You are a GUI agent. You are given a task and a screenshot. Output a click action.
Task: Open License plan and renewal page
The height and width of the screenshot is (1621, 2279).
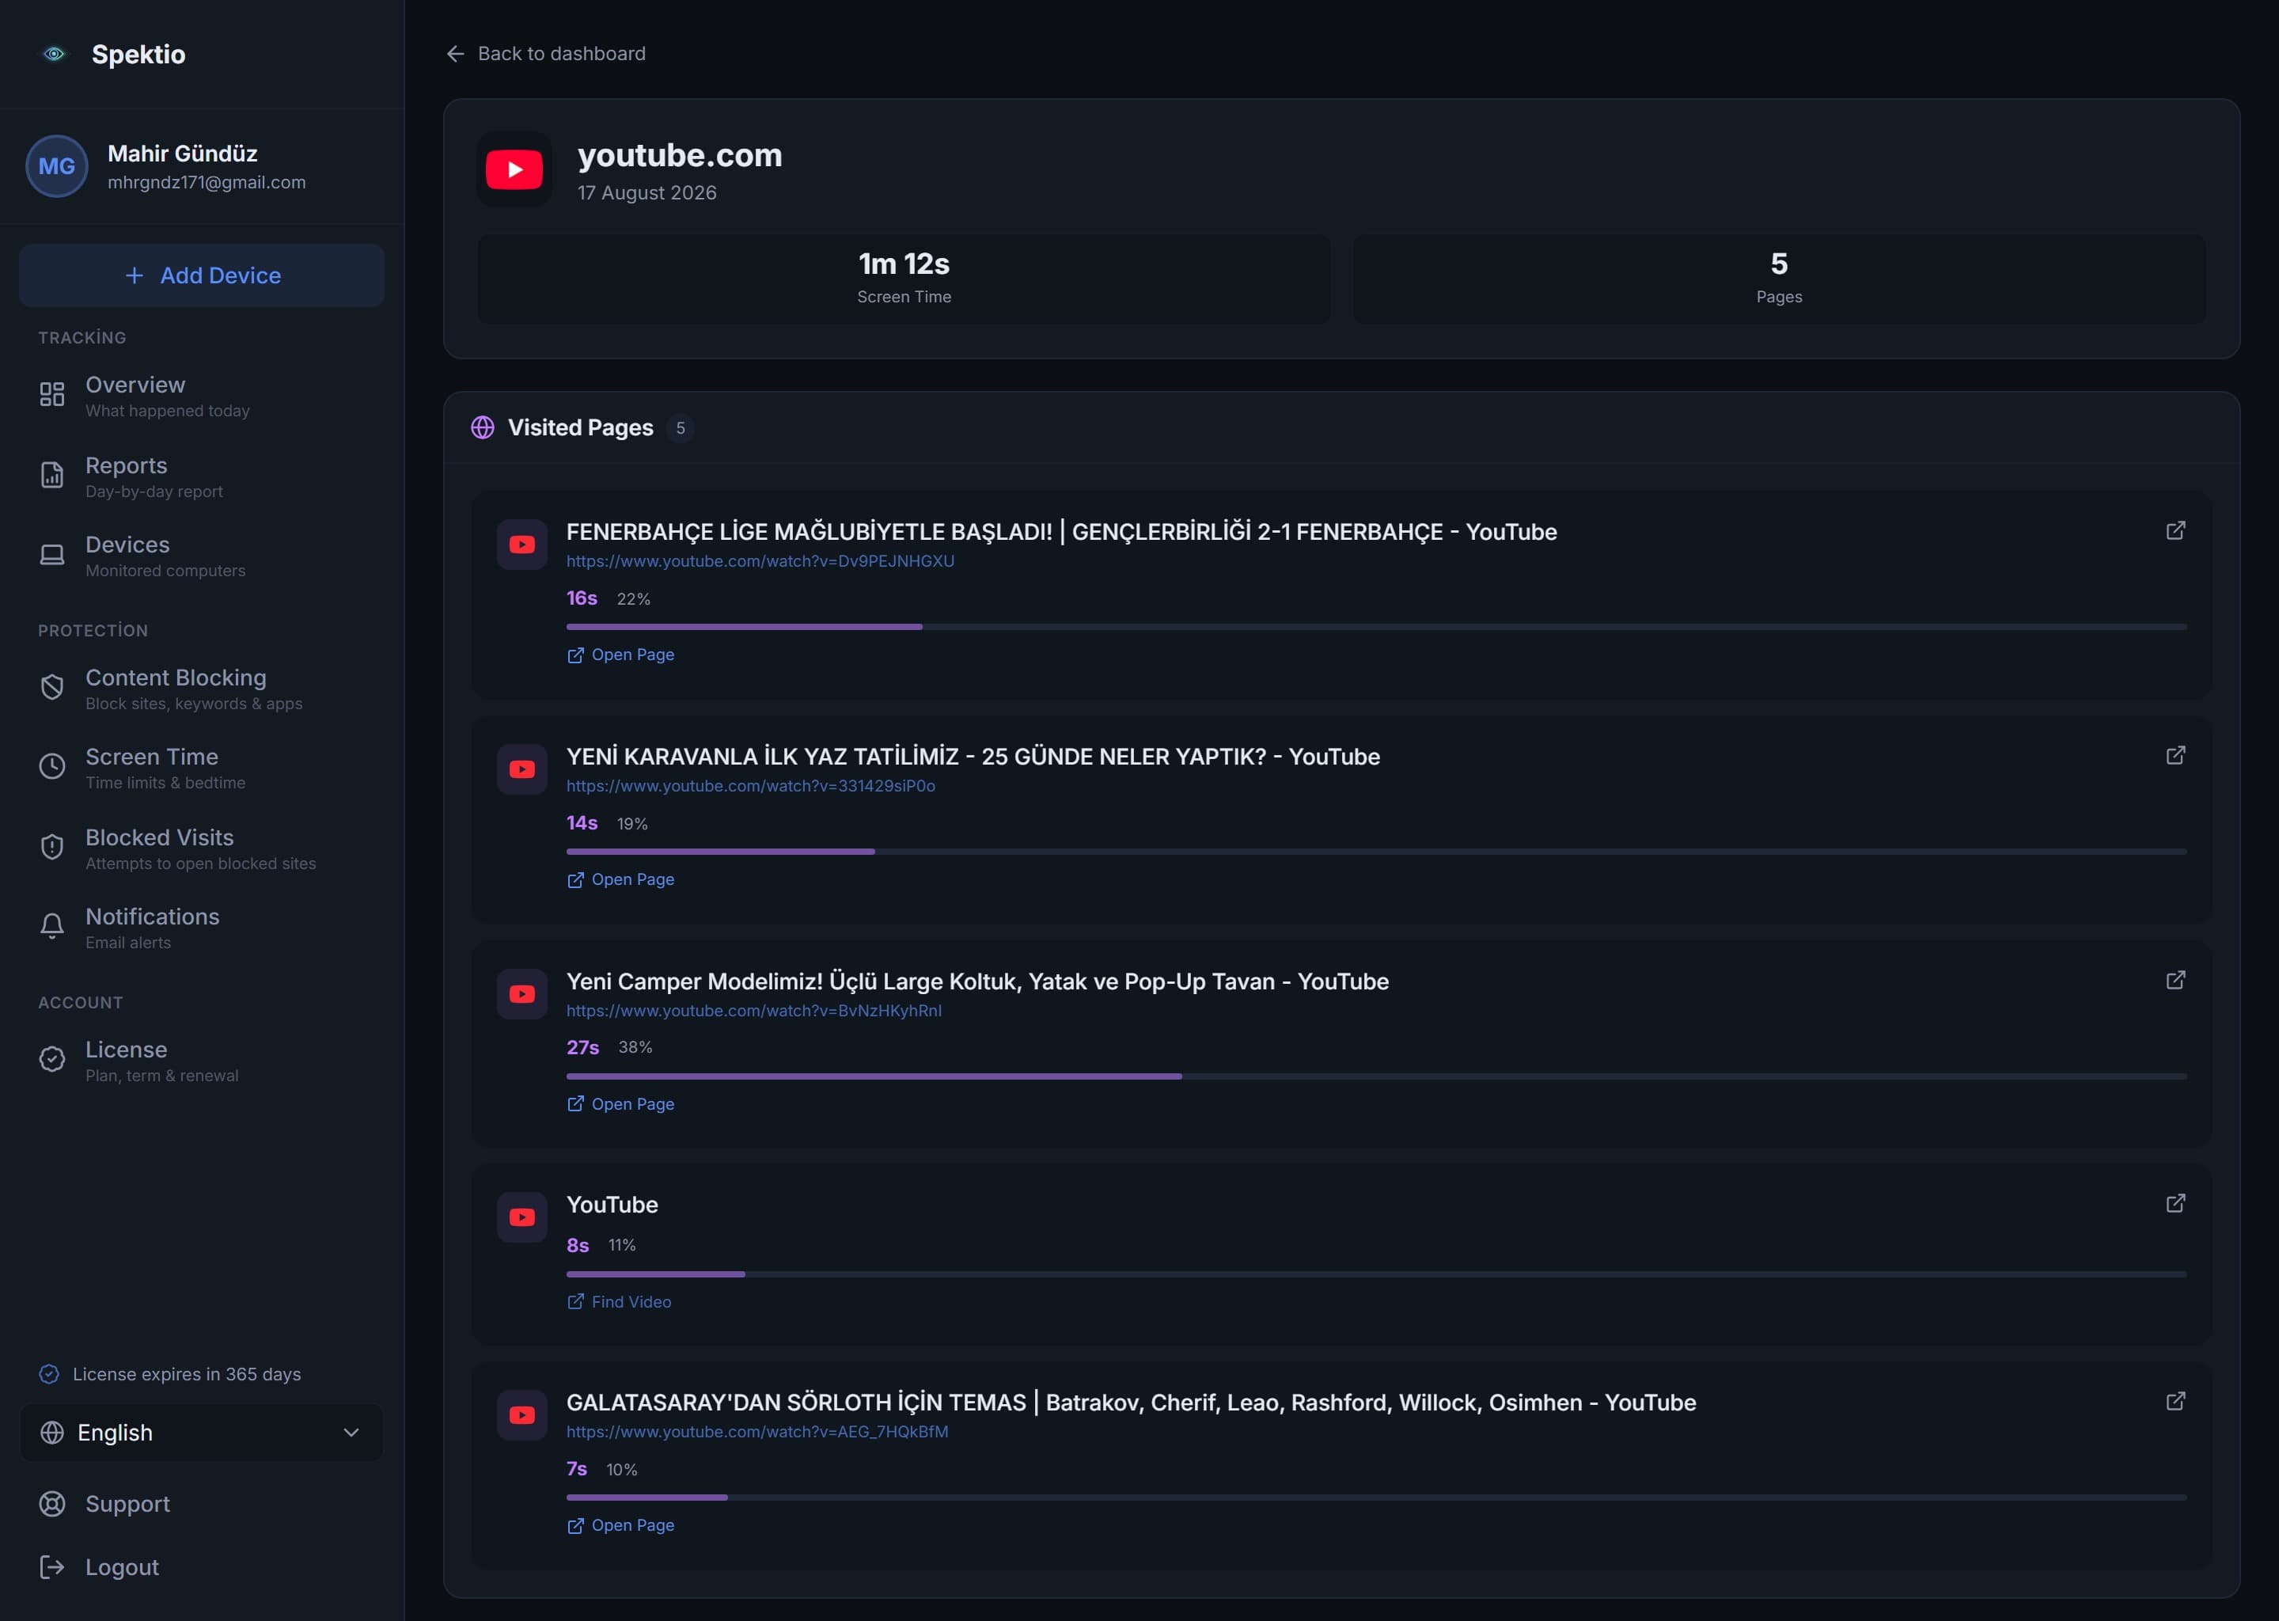(202, 1061)
